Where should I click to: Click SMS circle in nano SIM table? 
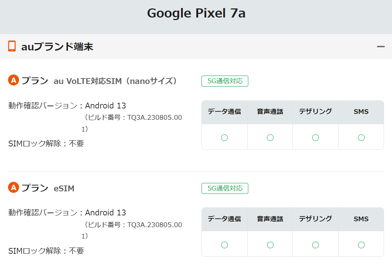point(361,137)
